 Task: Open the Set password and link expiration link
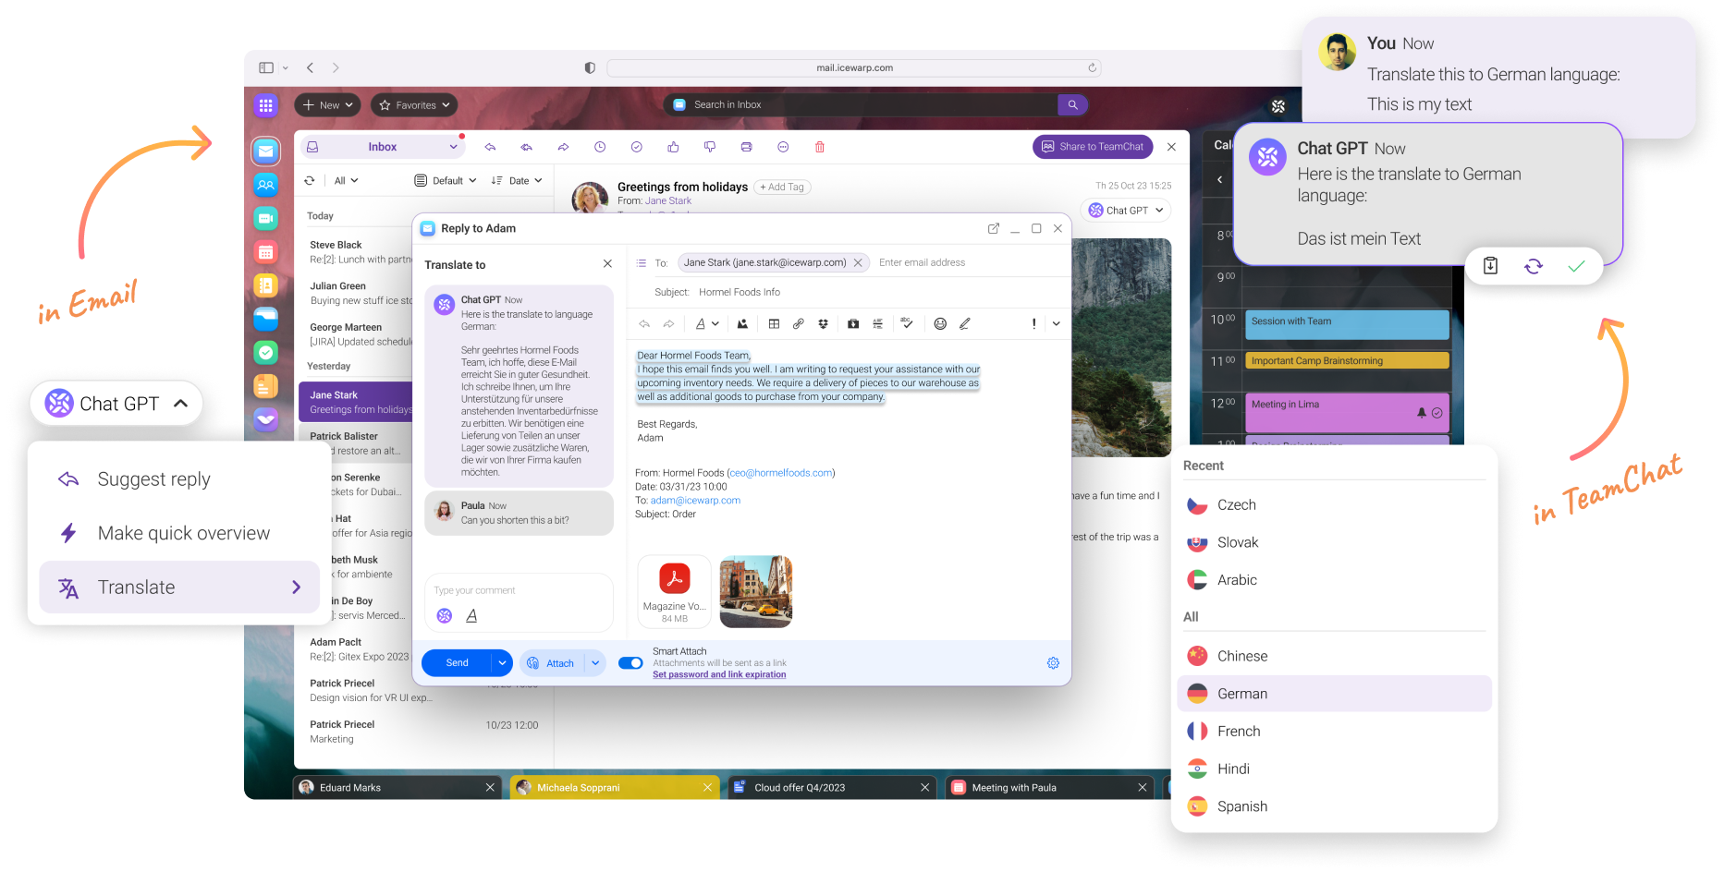tap(719, 675)
